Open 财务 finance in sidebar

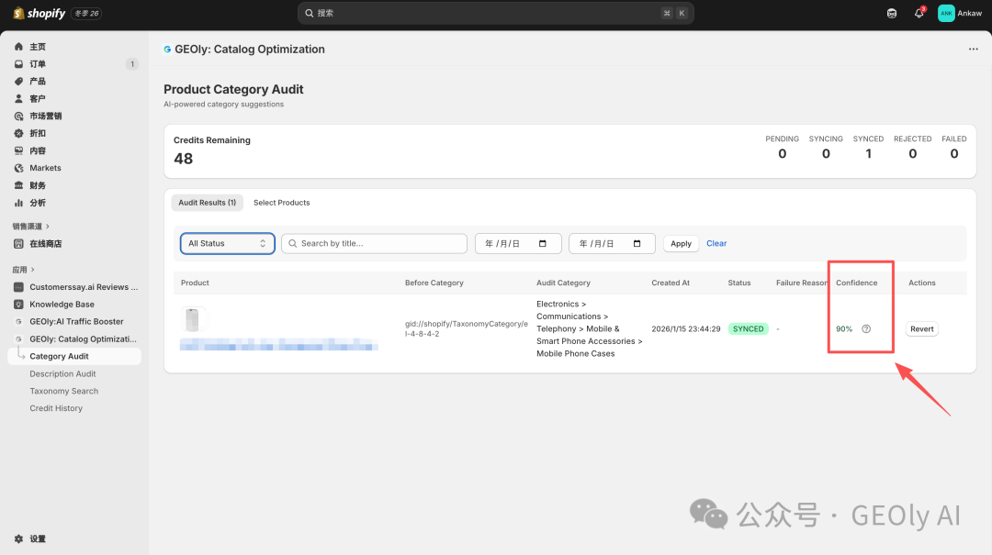pyautogui.click(x=38, y=186)
